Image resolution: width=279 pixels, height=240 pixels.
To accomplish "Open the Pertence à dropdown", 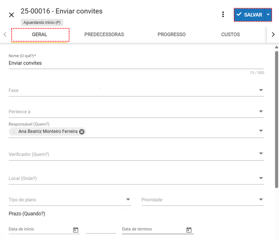I will [x=261, y=112].
